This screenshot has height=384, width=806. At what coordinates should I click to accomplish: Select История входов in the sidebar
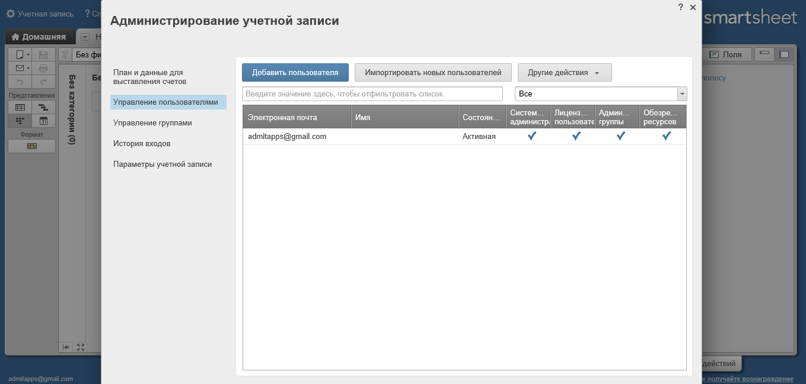coord(141,143)
